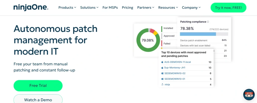257x103 pixels.
Task: Click the gray Approved legend swatch
Action: point(162,36)
